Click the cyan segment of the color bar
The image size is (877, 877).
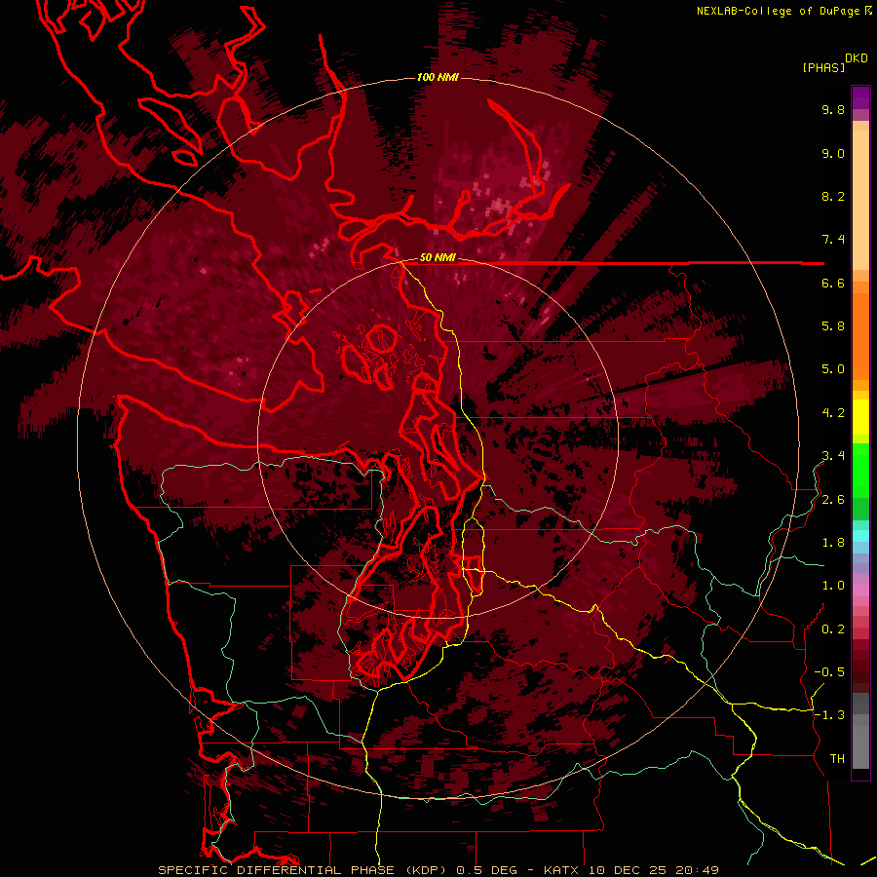[860, 536]
